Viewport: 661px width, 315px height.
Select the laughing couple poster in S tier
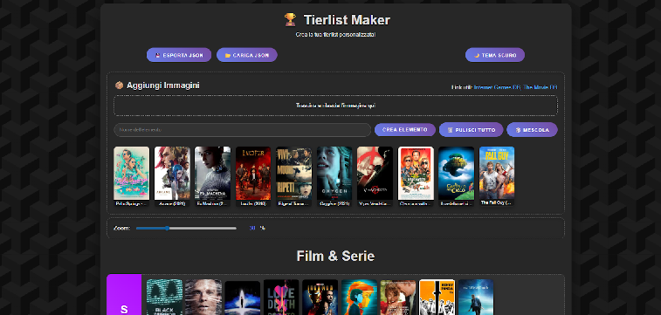click(398, 298)
